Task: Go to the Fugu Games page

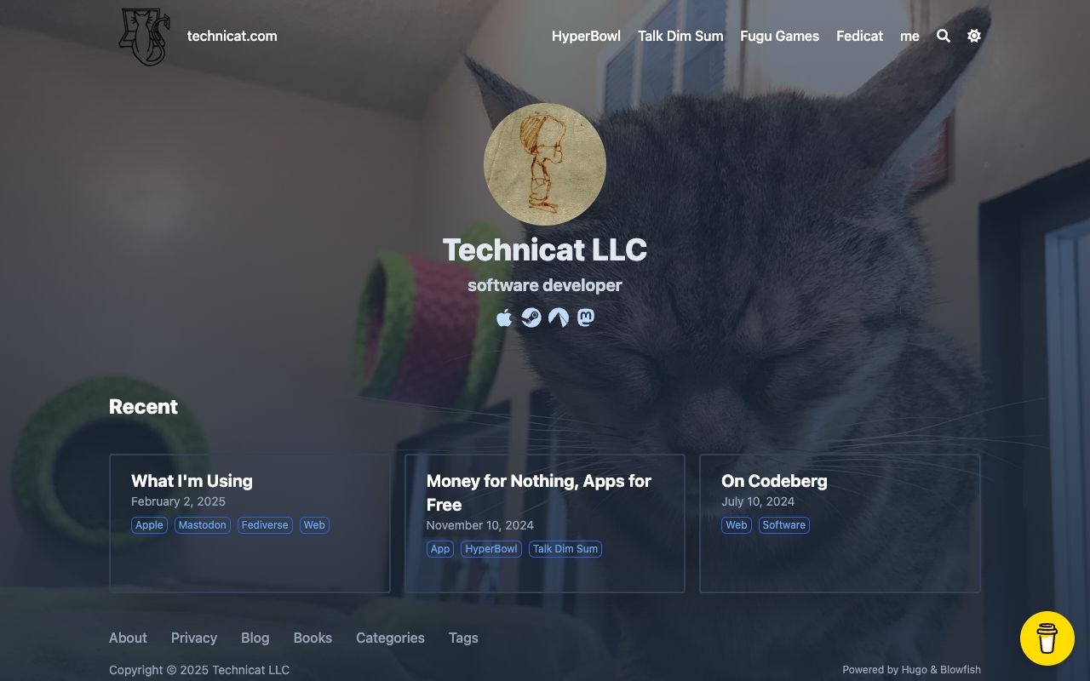Action: 779,36
